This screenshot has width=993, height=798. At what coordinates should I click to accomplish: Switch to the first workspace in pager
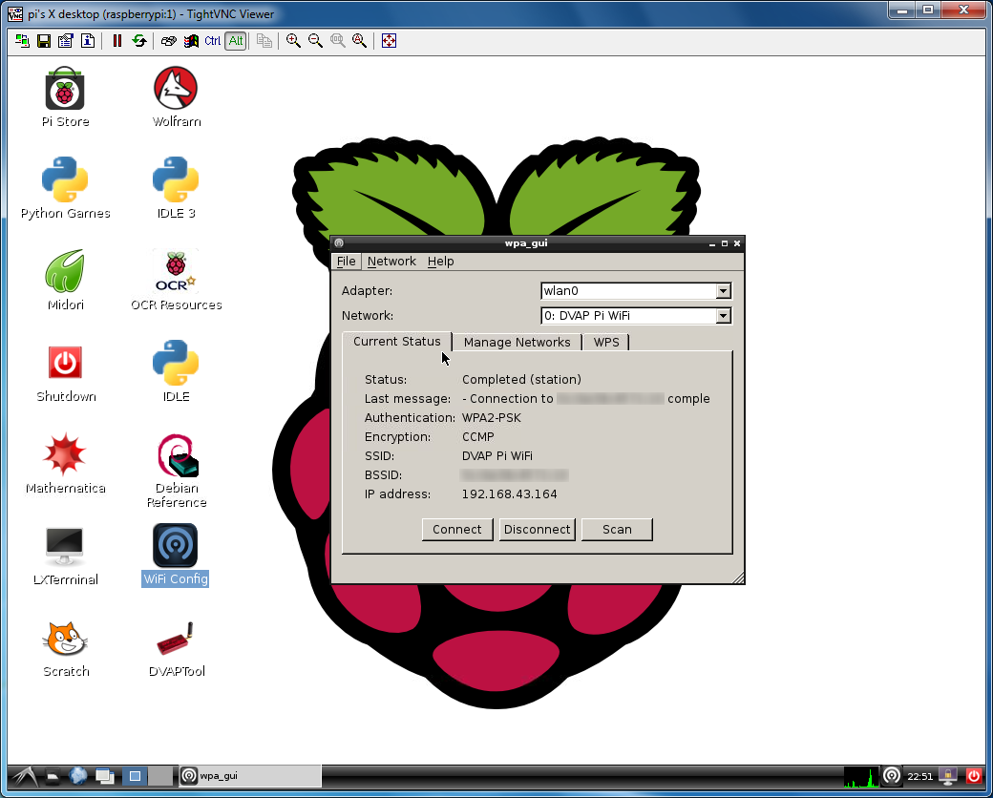[135, 776]
